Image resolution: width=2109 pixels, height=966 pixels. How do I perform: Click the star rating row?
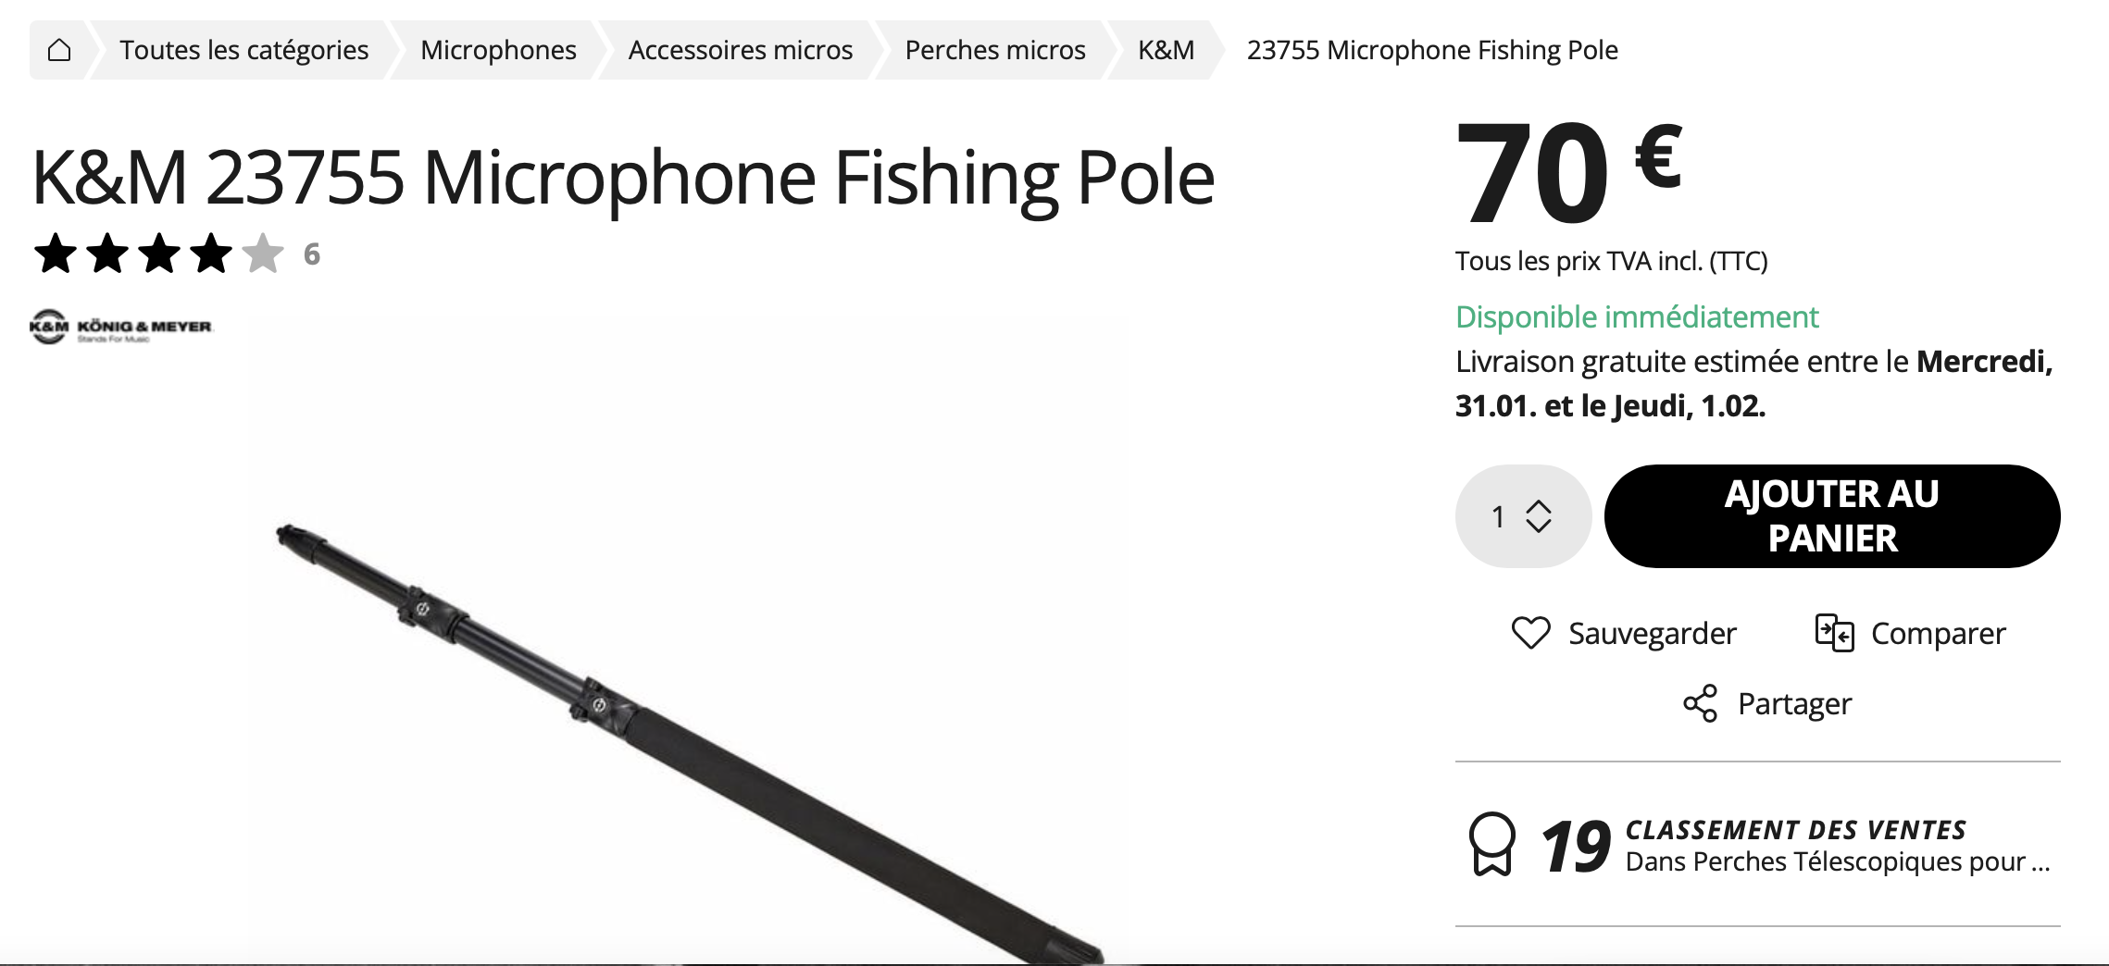click(x=158, y=254)
